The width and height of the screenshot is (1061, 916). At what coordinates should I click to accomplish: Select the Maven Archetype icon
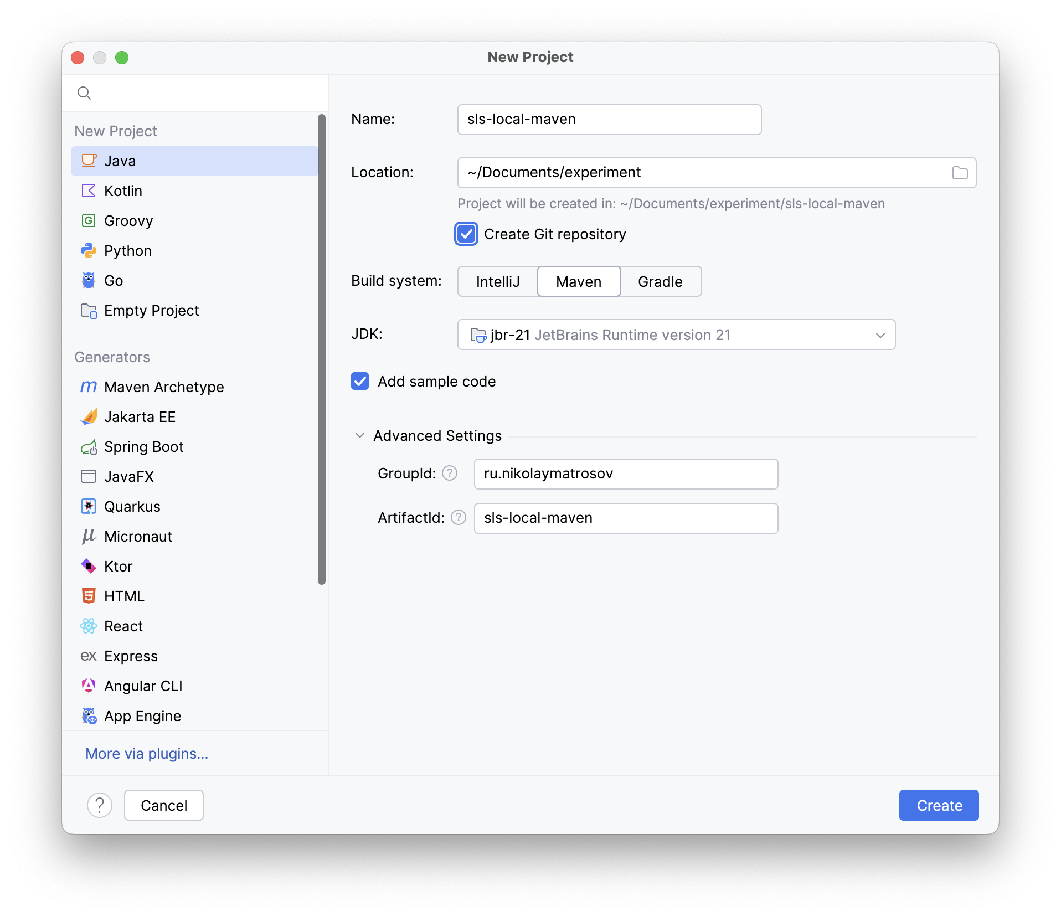pyautogui.click(x=89, y=387)
